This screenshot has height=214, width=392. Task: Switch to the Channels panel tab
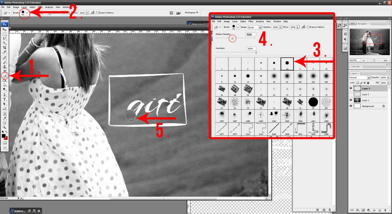[356, 66]
